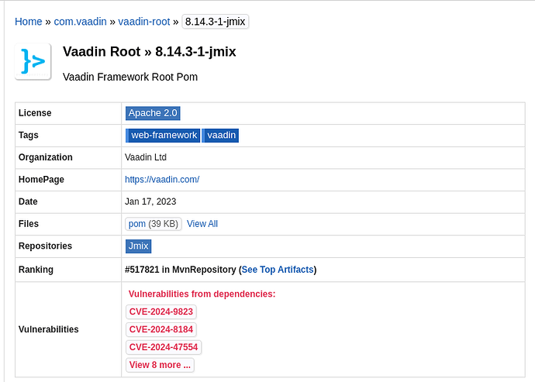
Task: Click the 'Files' row label
Action: point(29,224)
